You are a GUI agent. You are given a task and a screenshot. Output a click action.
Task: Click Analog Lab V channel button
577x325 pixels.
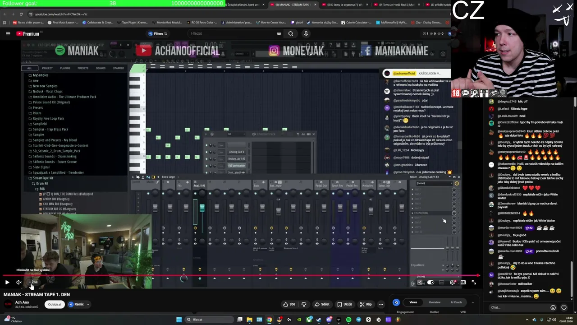[236, 152]
